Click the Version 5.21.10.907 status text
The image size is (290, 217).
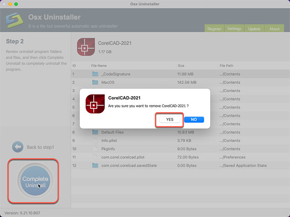click(22, 213)
